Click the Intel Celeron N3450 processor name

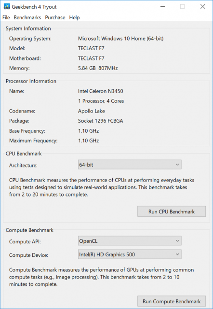pos(101,91)
